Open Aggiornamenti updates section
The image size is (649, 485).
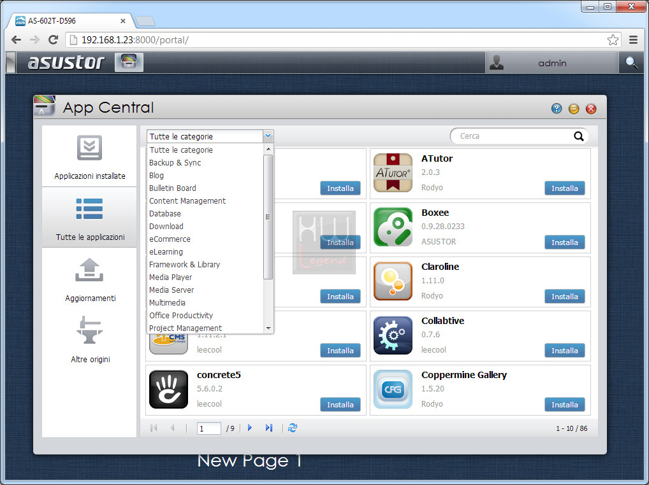tap(89, 279)
